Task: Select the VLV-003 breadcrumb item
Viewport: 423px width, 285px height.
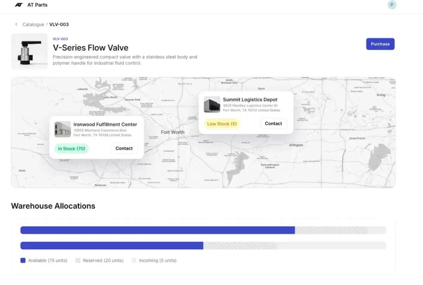Action: click(59, 24)
